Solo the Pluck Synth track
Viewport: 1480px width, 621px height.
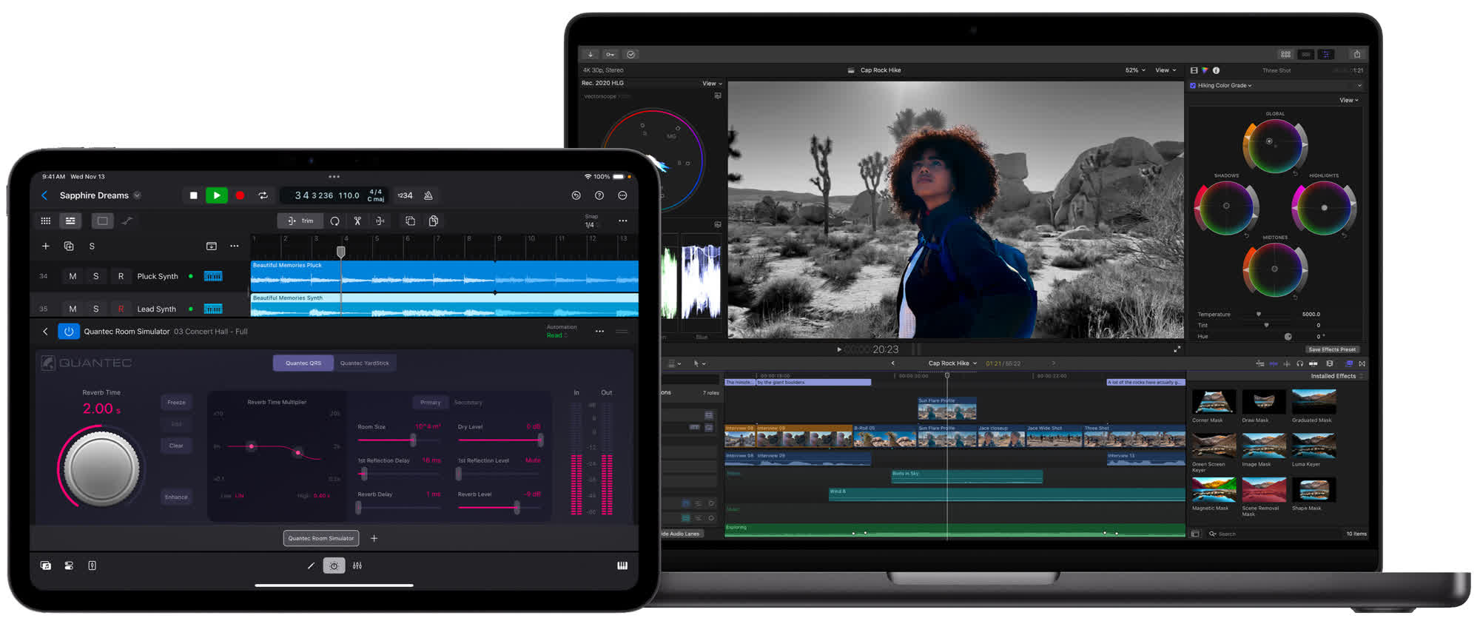tap(95, 276)
